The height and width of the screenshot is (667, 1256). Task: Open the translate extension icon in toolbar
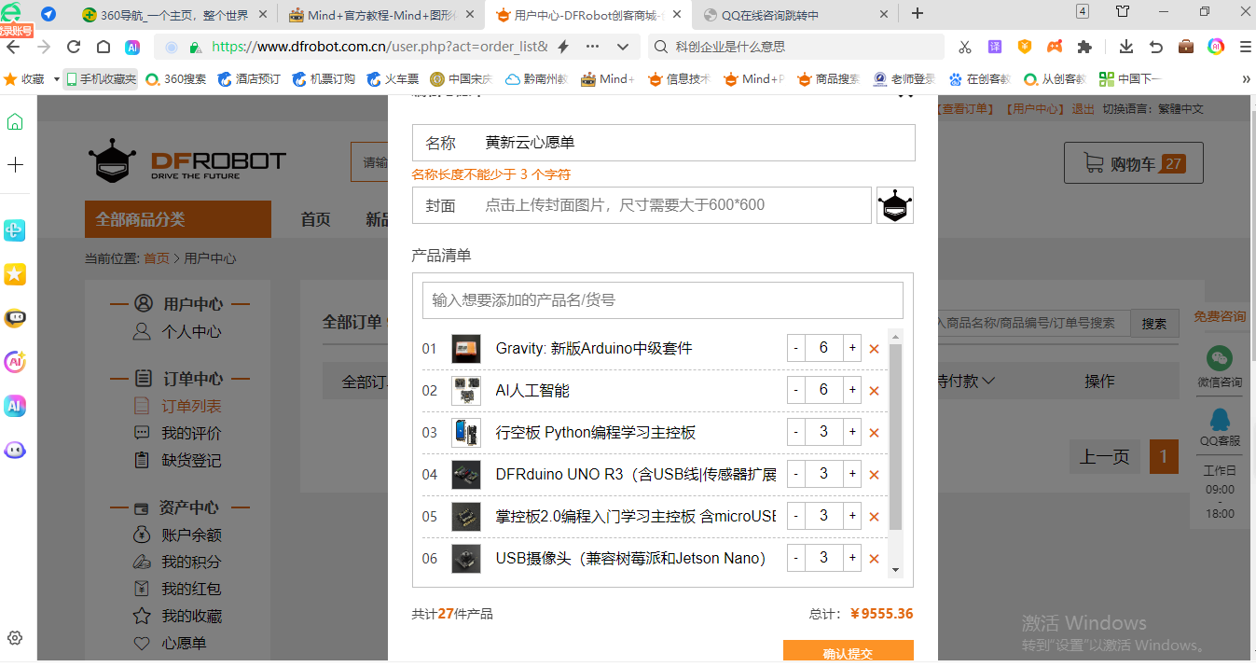[995, 47]
